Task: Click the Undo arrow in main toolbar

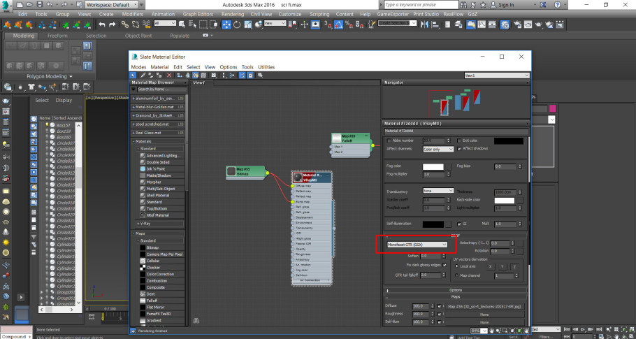Action: [x=102, y=24]
